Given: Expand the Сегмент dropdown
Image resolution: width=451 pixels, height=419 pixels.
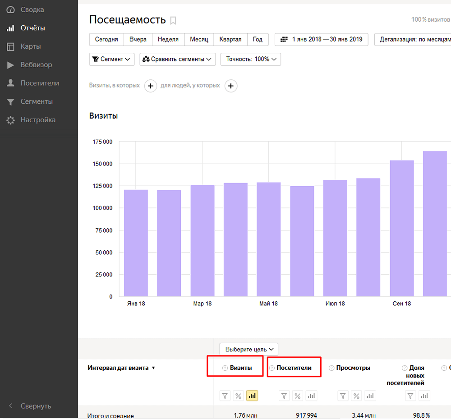Looking at the screenshot, I should tap(112, 59).
